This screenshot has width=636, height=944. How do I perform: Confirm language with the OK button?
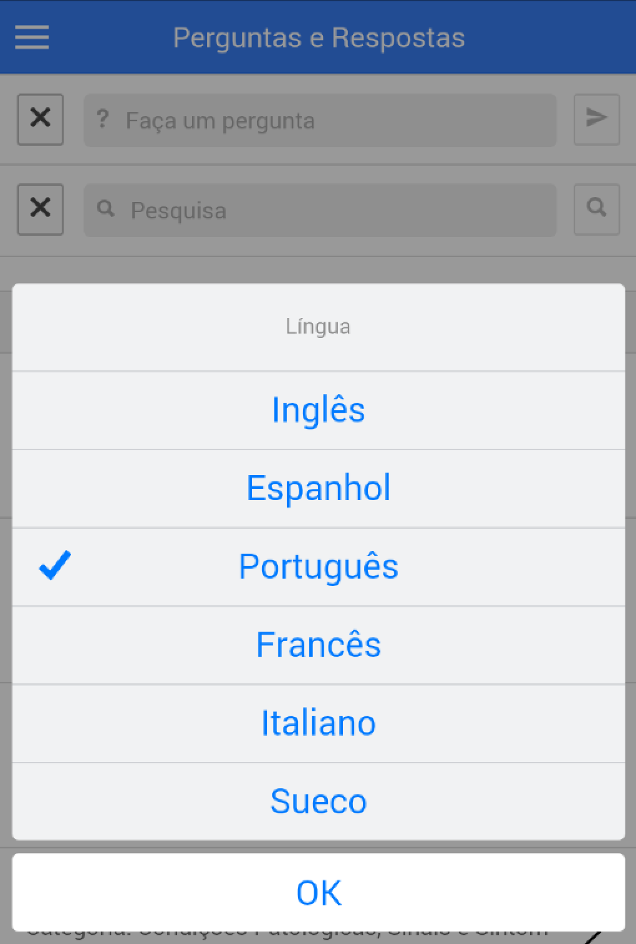click(x=318, y=892)
